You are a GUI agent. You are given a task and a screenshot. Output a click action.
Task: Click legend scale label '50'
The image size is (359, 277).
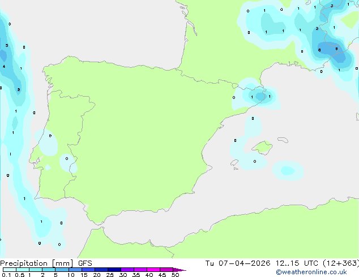pyautogui.click(x=175, y=275)
